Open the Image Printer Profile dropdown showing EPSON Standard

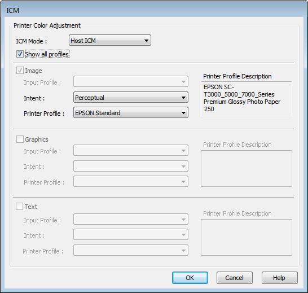point(131,112)
